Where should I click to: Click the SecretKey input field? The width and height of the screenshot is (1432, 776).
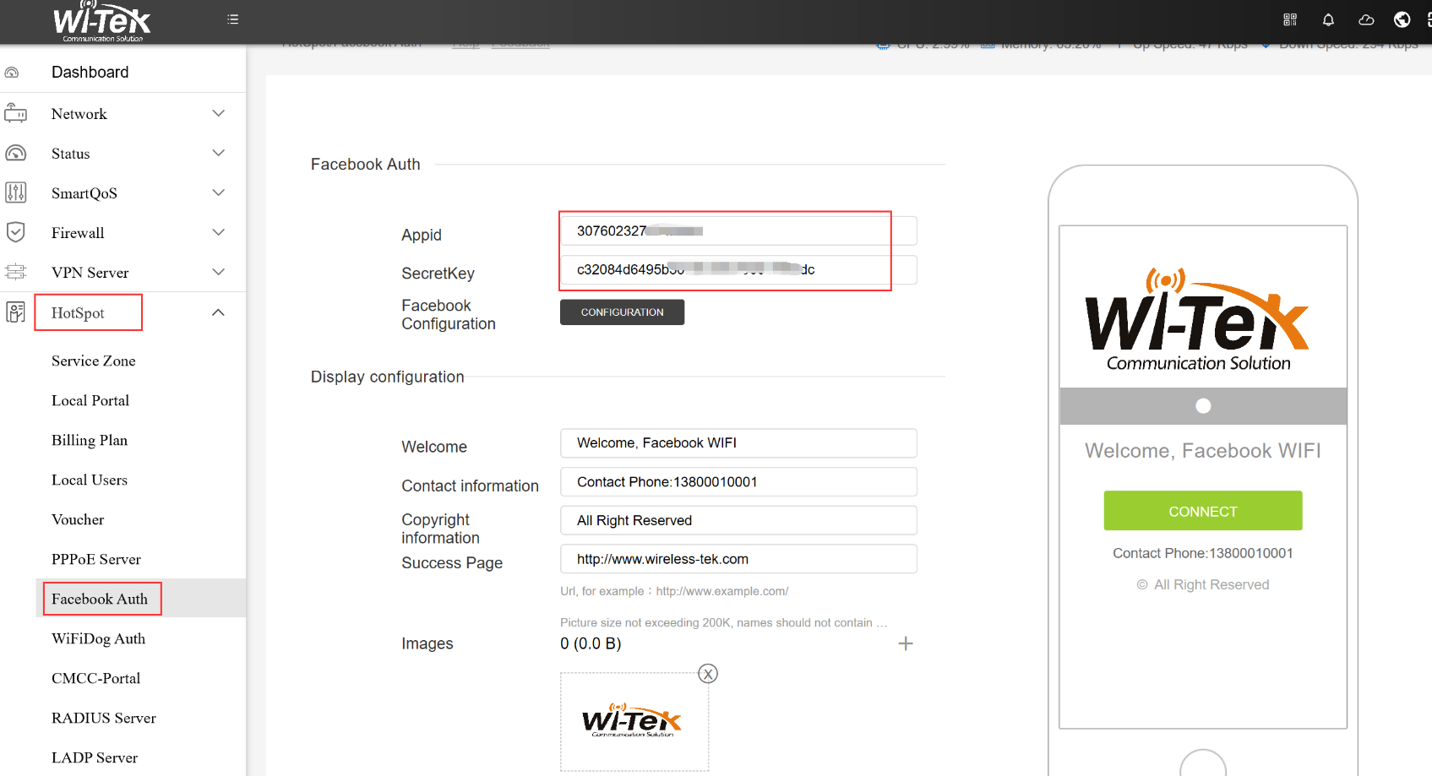point(738,269)
